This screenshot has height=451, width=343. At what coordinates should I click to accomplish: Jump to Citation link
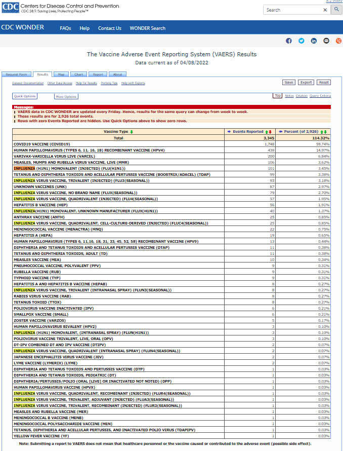point(302,96)
